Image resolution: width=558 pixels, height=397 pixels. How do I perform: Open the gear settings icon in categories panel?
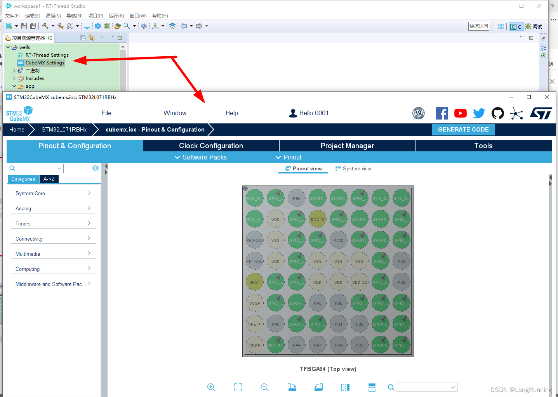(96, 168)
